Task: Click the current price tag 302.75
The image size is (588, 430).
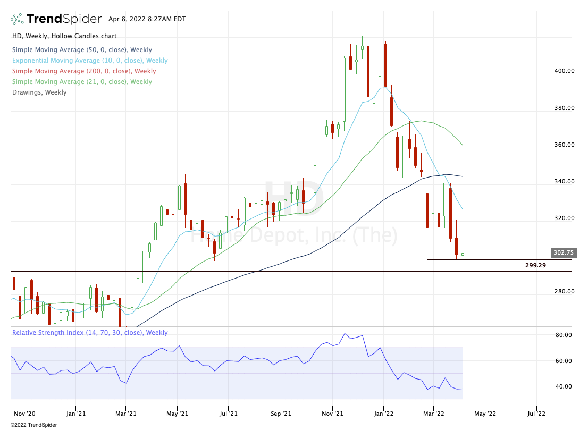Action: (564, 252)
